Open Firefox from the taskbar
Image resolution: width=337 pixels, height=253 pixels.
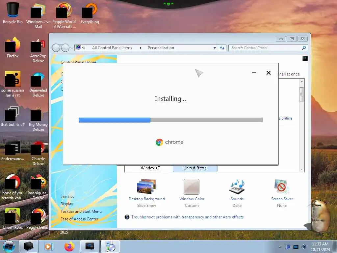[x=69, y=246]
